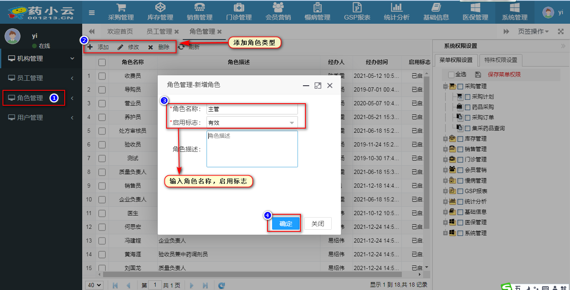Expand the 机构管理 sidebar section
570x290 pixels.
(x=41, y=59)
